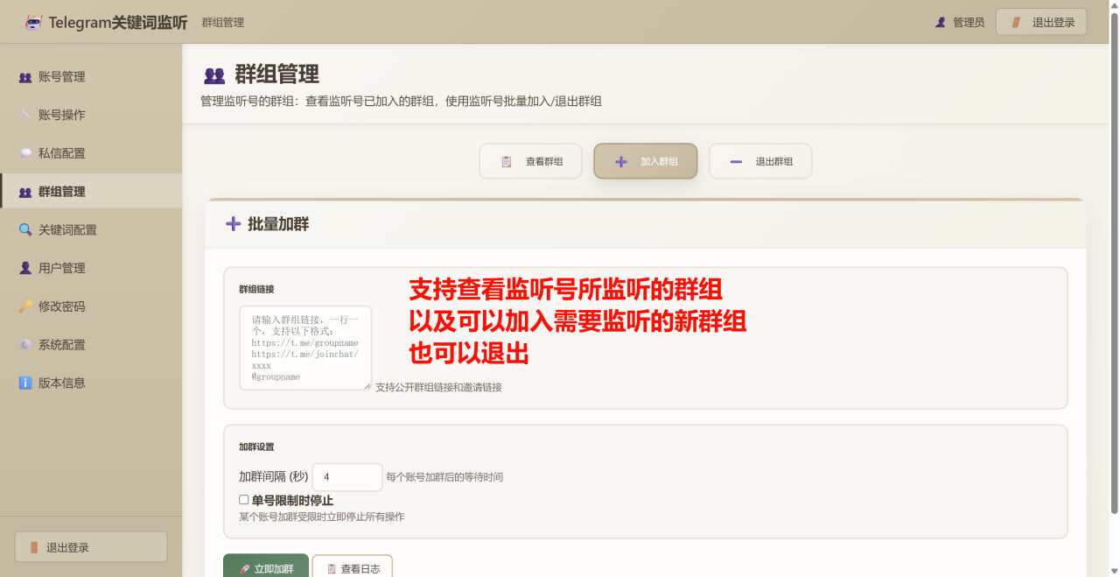Click the door icon in top 退出登录
1120x577 pixels.
1016,22
